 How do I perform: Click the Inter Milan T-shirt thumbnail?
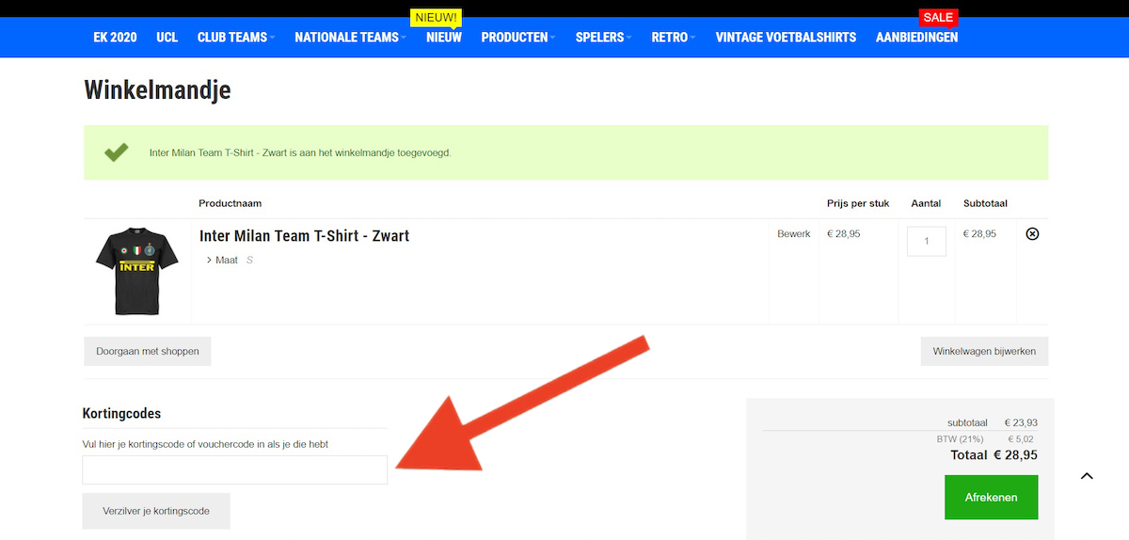(x=136, y=271)
